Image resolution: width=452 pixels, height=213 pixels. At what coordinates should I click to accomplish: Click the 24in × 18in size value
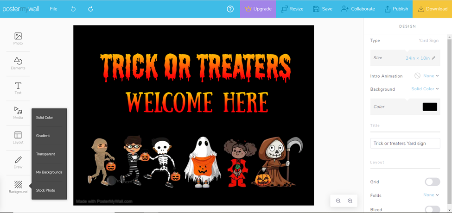point(418,58)
